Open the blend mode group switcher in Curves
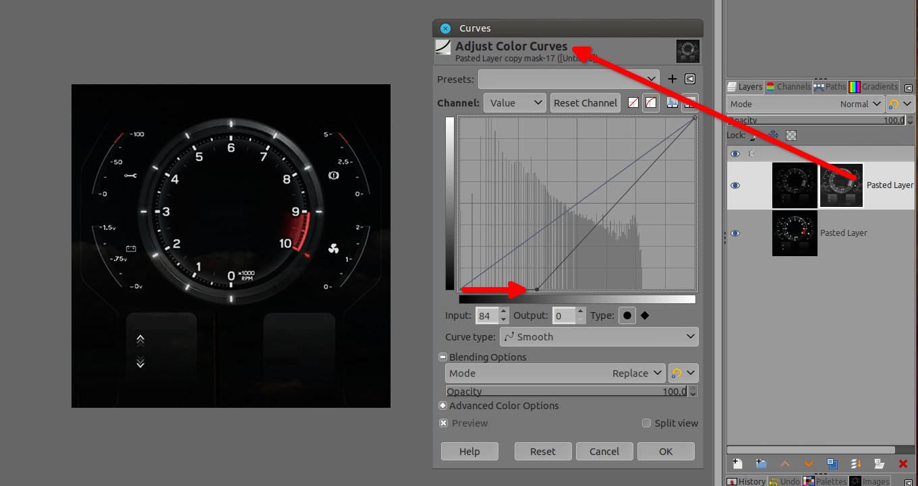Screen dimensions: 918x486 [683, 373]
